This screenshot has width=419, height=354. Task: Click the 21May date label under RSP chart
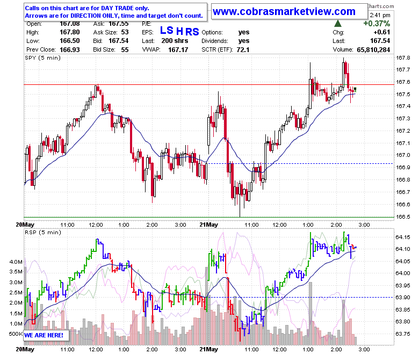209,349
